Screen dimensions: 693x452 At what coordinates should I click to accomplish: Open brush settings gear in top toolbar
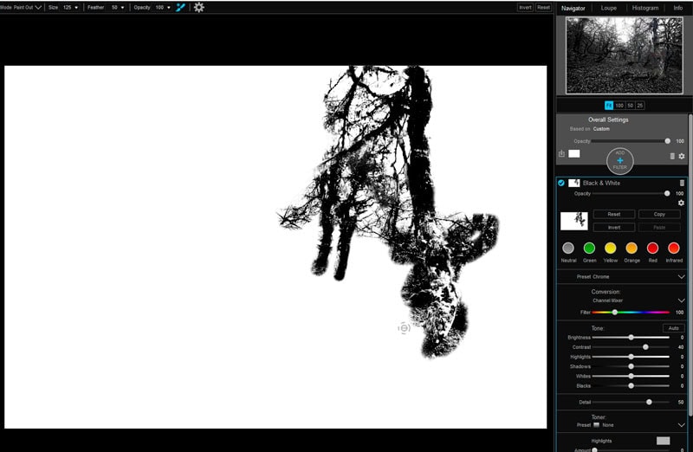[199, 7]
